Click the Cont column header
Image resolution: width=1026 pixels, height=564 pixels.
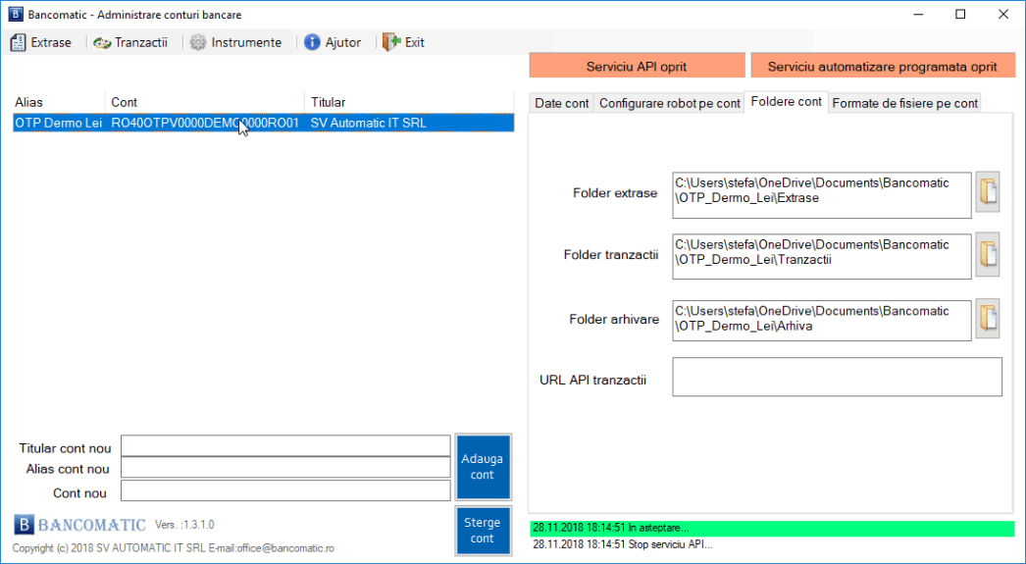(205, 102)
